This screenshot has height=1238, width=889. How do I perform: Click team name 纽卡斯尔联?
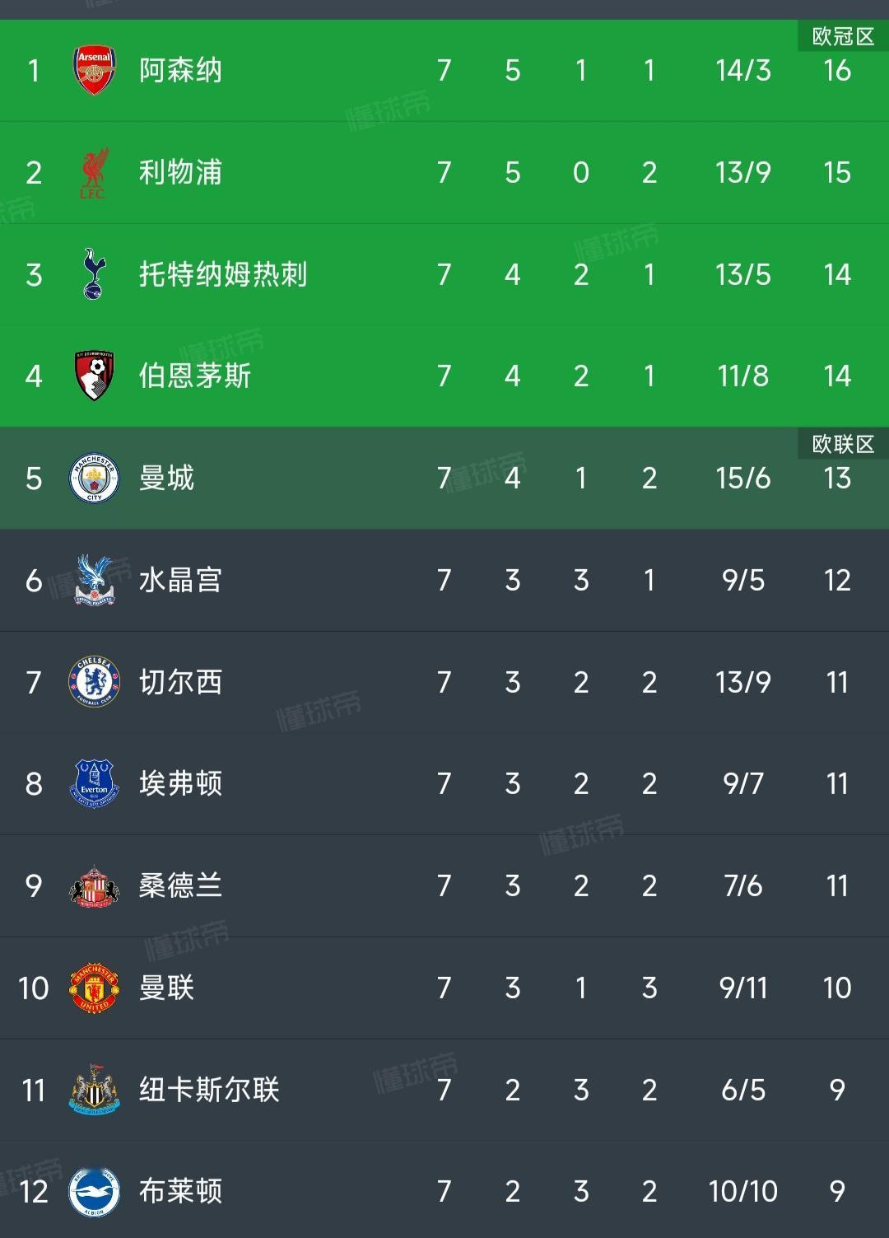pos(209,1090)
